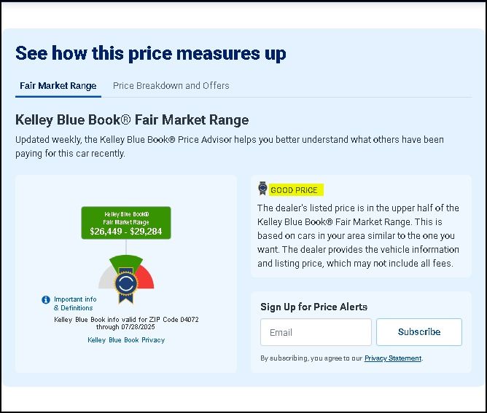Click the ZIP Code 04072 validity text
Viewport: 487px width, 413px height.
tap(126, 323)
